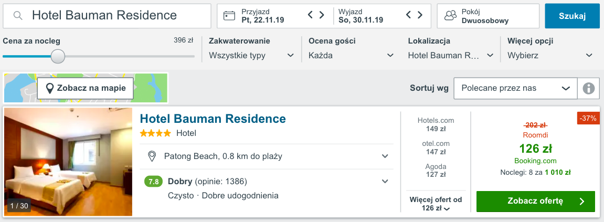Click the sort info icon

tap(588, 88)
